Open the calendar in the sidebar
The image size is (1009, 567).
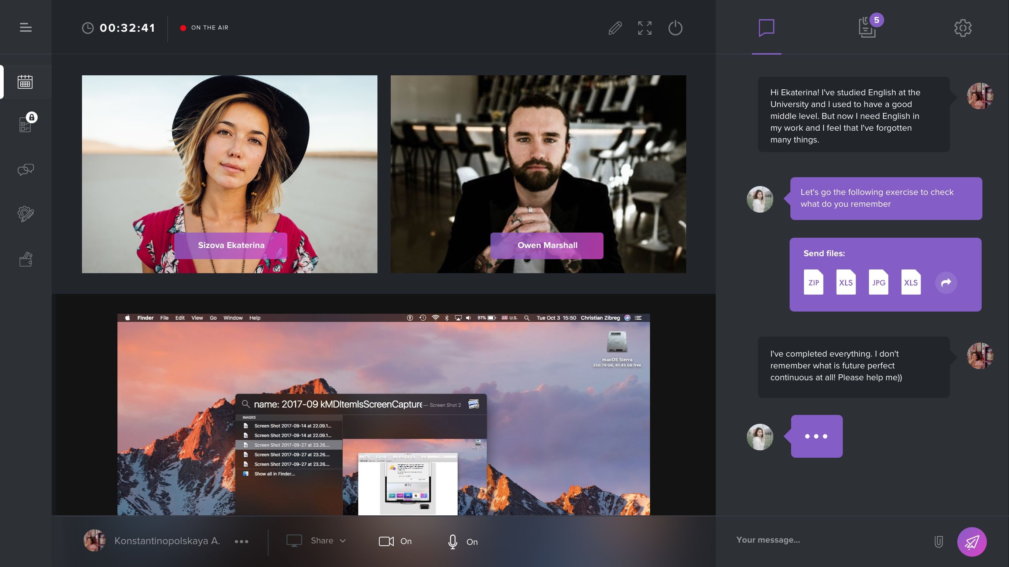pos(25,82)
